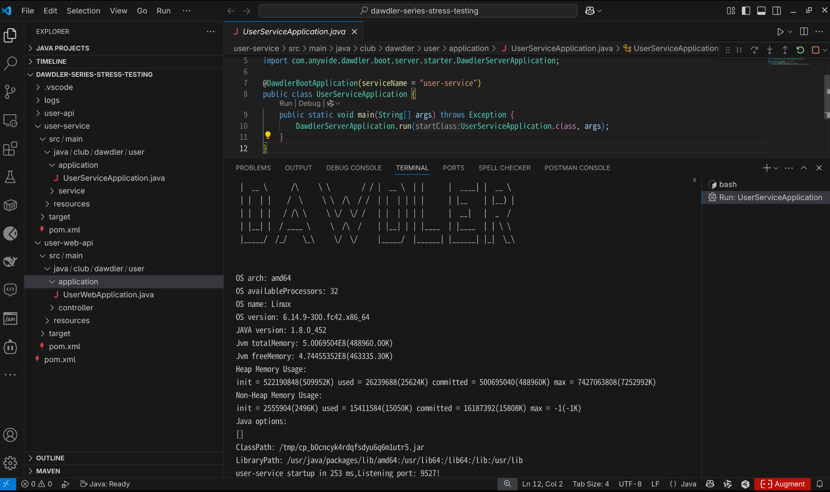
Task: Open the Manage gear icon
Action: (10, 463)
